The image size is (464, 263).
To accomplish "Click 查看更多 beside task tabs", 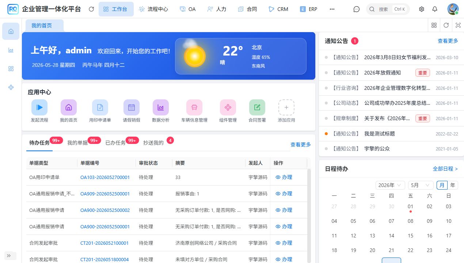I will [301, 145].
